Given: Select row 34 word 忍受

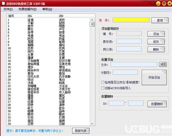Looking at the screenshot, I should [x=30, y=124].
